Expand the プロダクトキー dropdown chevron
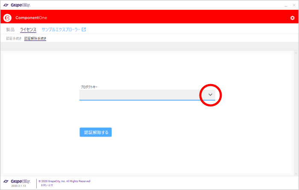Screen dimensions: 299x190 [210, 95]
